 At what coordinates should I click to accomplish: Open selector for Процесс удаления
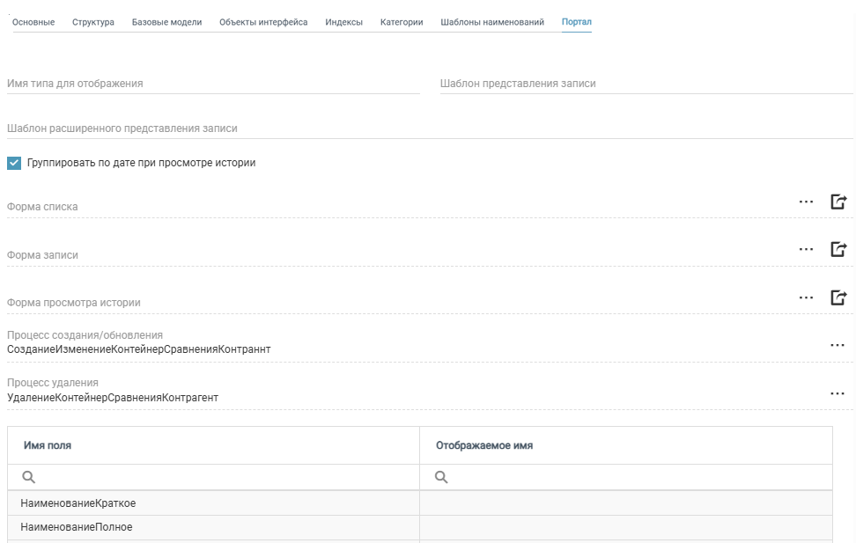838,393
